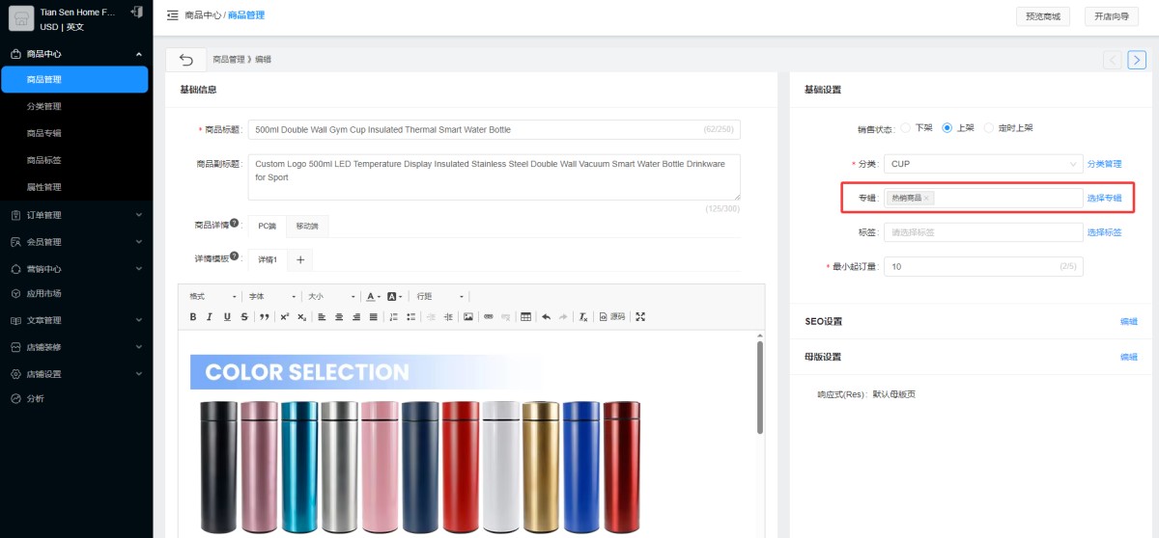Insert an image via the toolbar icon

(x=468, y=316)
